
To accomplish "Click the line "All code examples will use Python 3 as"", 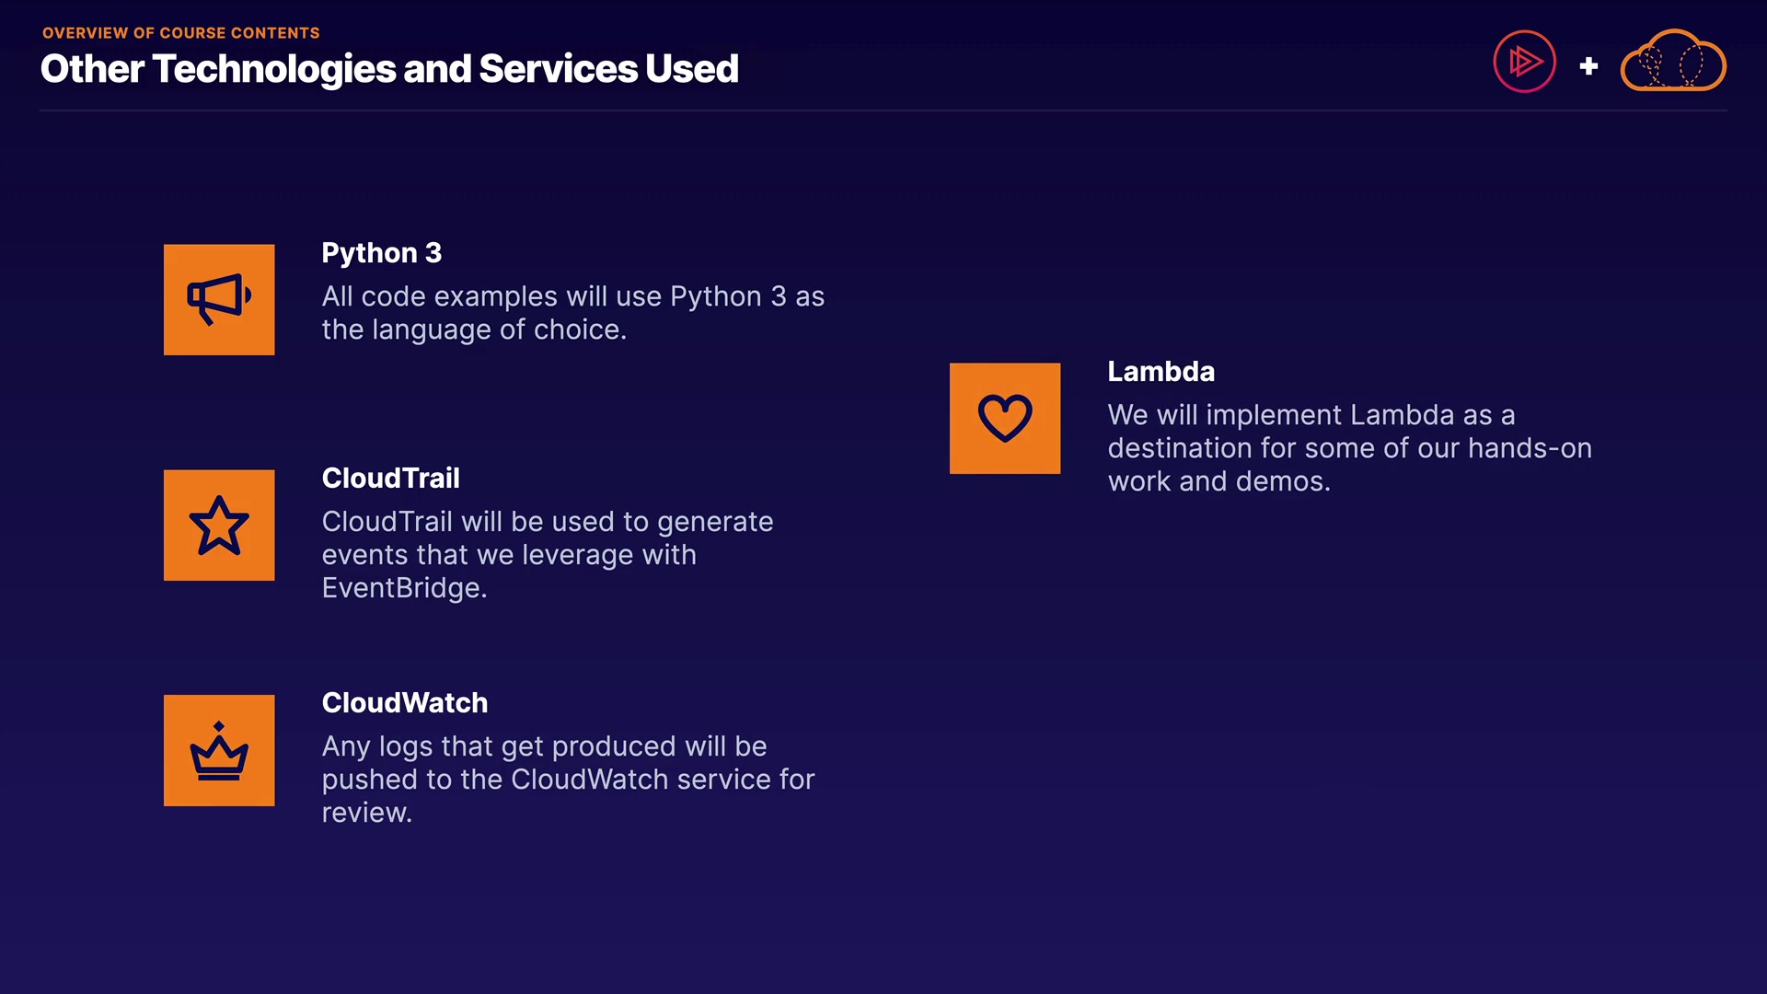I will coord(572,296).
